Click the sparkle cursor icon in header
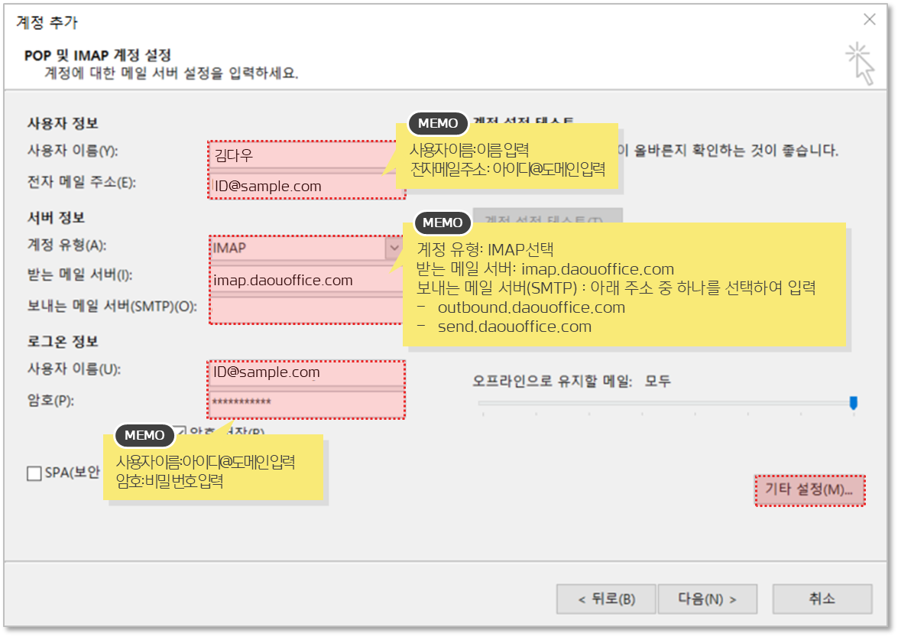This screenshot has height=637, width=898. [x=860, y=63]
